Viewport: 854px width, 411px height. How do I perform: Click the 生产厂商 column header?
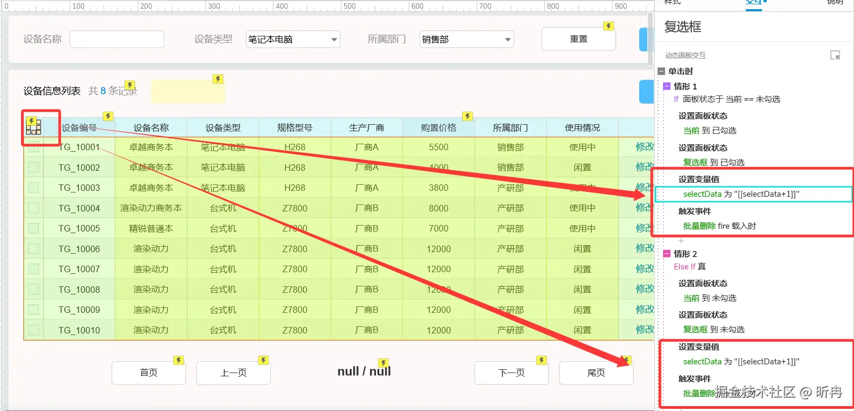tap(367, 128)
